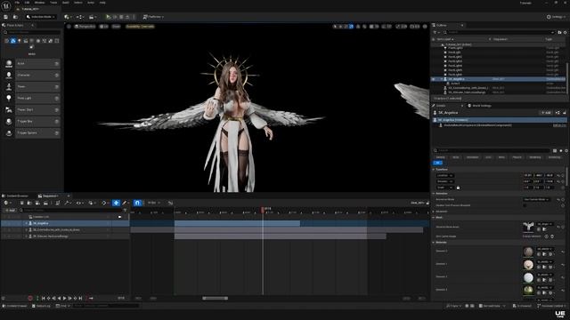Click the camera lock icon on Camera Cuts

tap(119, 217)
